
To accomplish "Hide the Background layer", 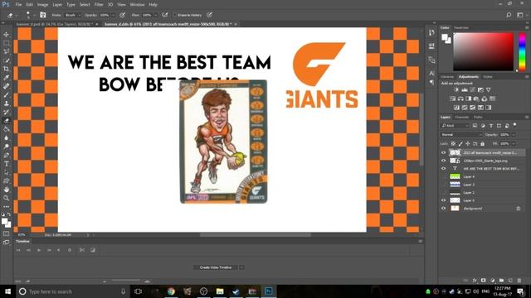I will pyautogui.click(x=443, y=208).
